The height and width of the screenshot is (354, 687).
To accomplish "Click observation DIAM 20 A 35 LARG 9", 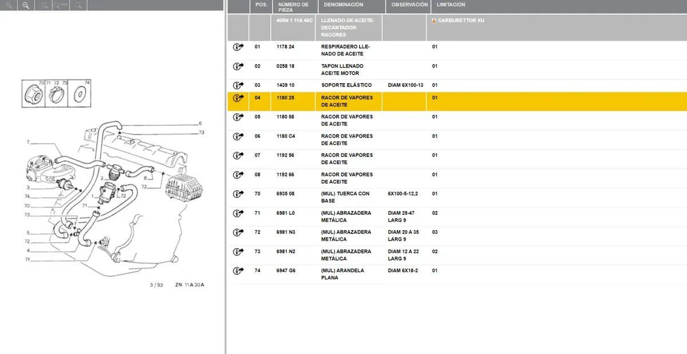I will click(x=405, y=235).
